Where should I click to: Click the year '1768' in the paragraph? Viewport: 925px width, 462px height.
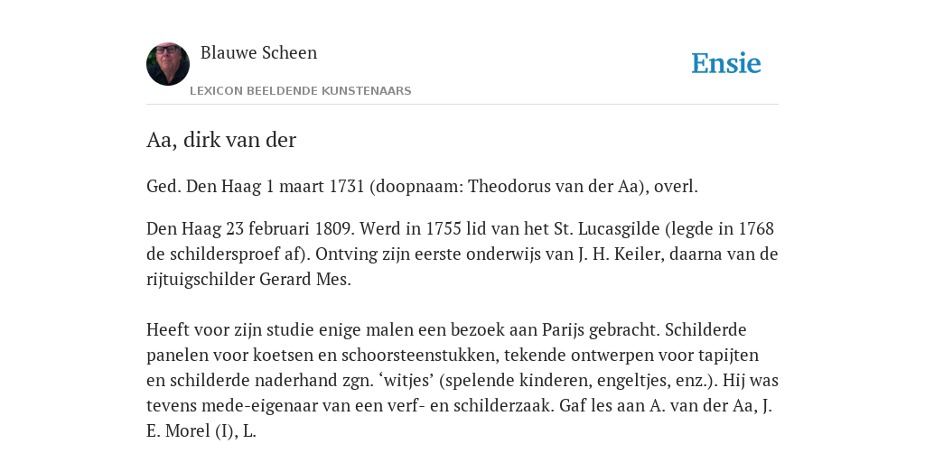point(756,228)
